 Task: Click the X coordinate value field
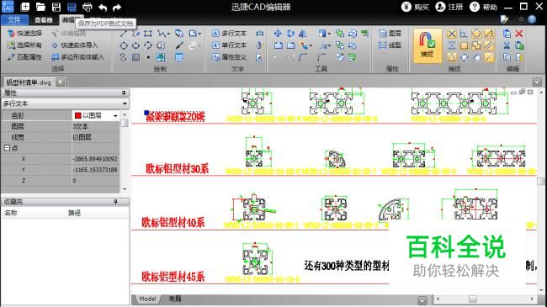pos(96,159)
